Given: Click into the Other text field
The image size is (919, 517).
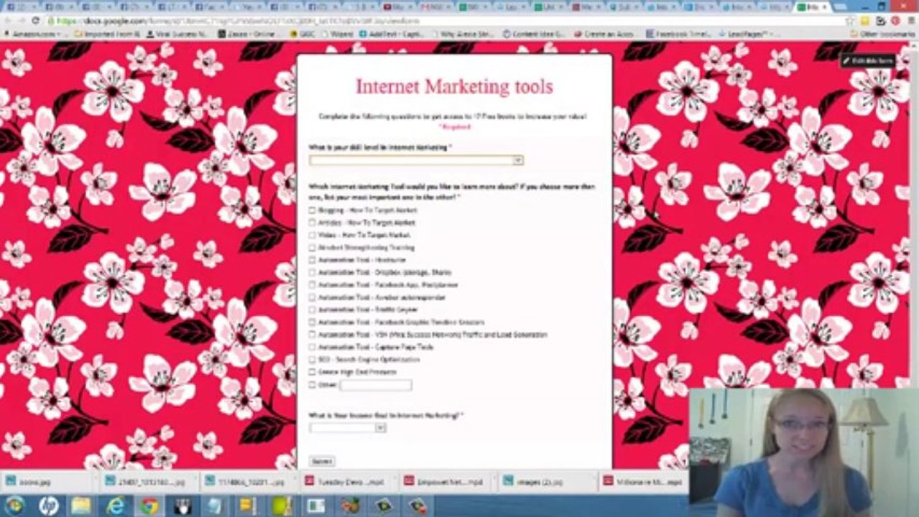Looking at the screenshot, I should (376, 385).
